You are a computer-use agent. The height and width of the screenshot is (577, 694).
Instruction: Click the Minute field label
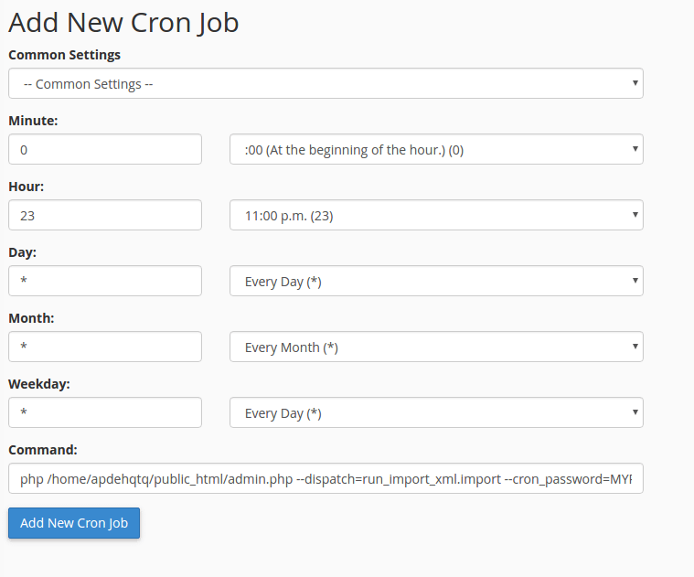tap(33, 121)
